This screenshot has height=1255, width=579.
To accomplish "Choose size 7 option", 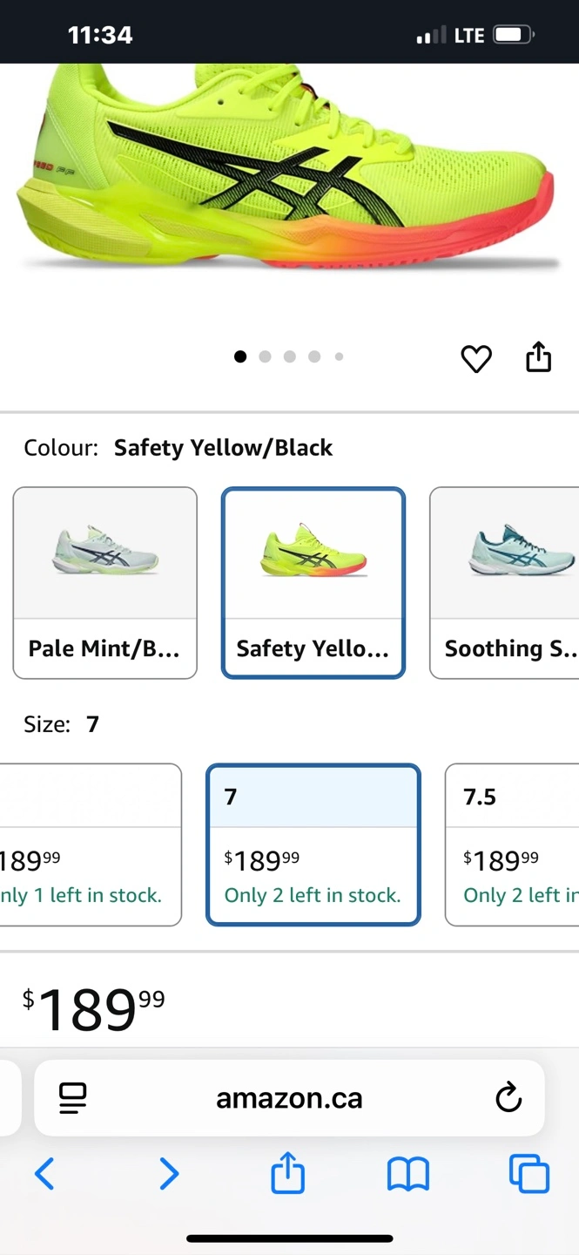I will (313, 845).
